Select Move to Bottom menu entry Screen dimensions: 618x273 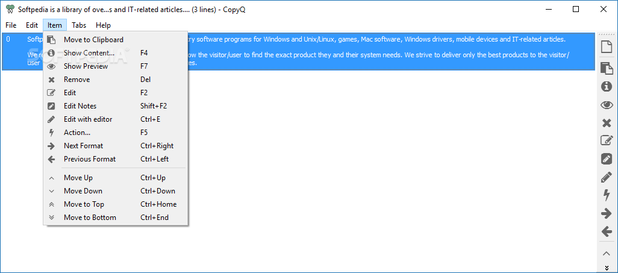click(x=116, y=218)
